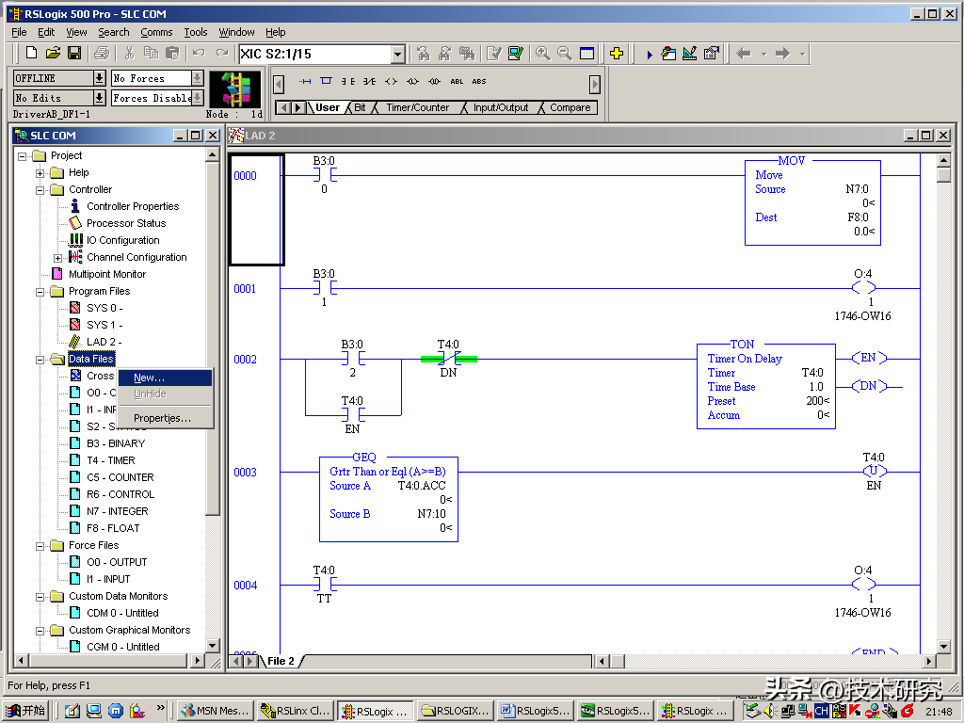964x723 pixels.
Task: Expand the Help folder in project tree
Action: point(40,173)
